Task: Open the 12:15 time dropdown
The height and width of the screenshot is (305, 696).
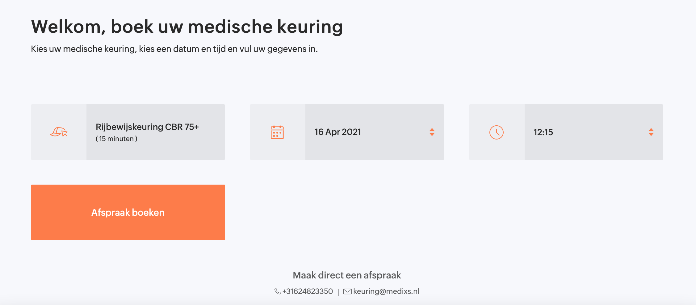Action: point(594,132)
